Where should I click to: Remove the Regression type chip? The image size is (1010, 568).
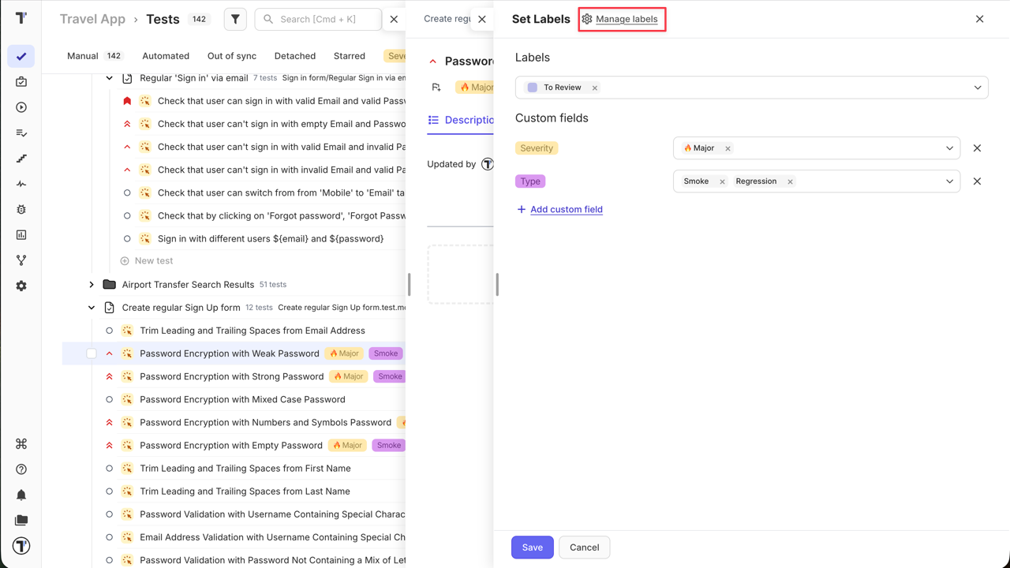click(790, 181)
